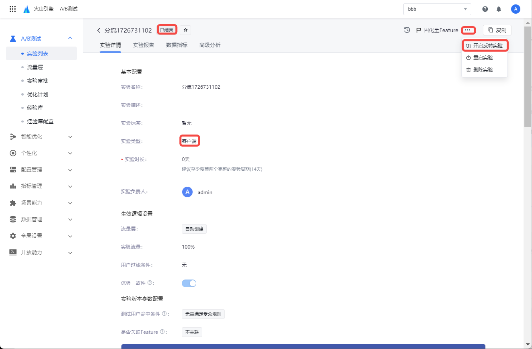Click the 数据管理 database icon
The width and height of the screenshot is (532, 349).
[13, 220]
